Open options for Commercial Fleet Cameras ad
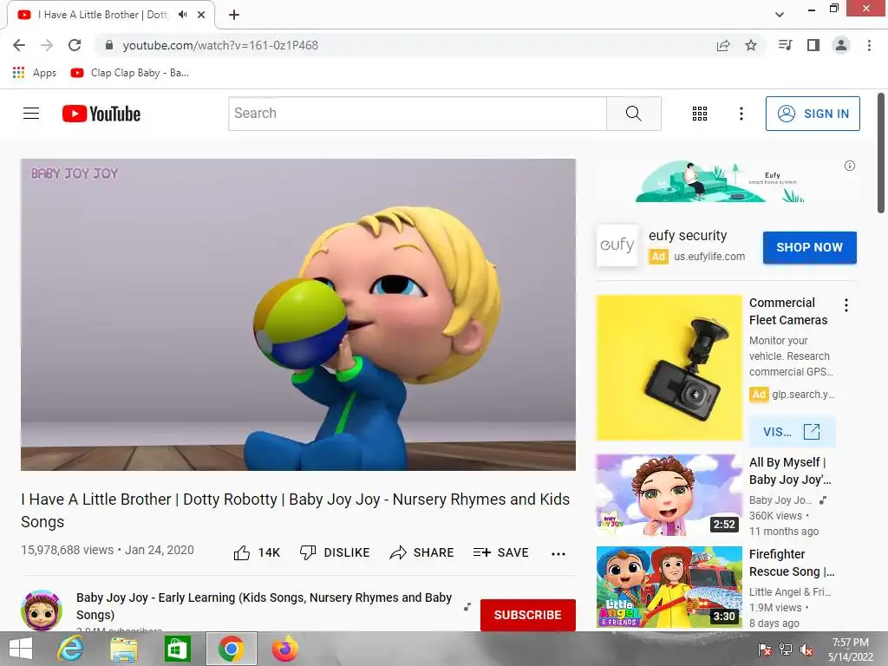This screenshot has height=666, width=888. (x=846, y=305)
